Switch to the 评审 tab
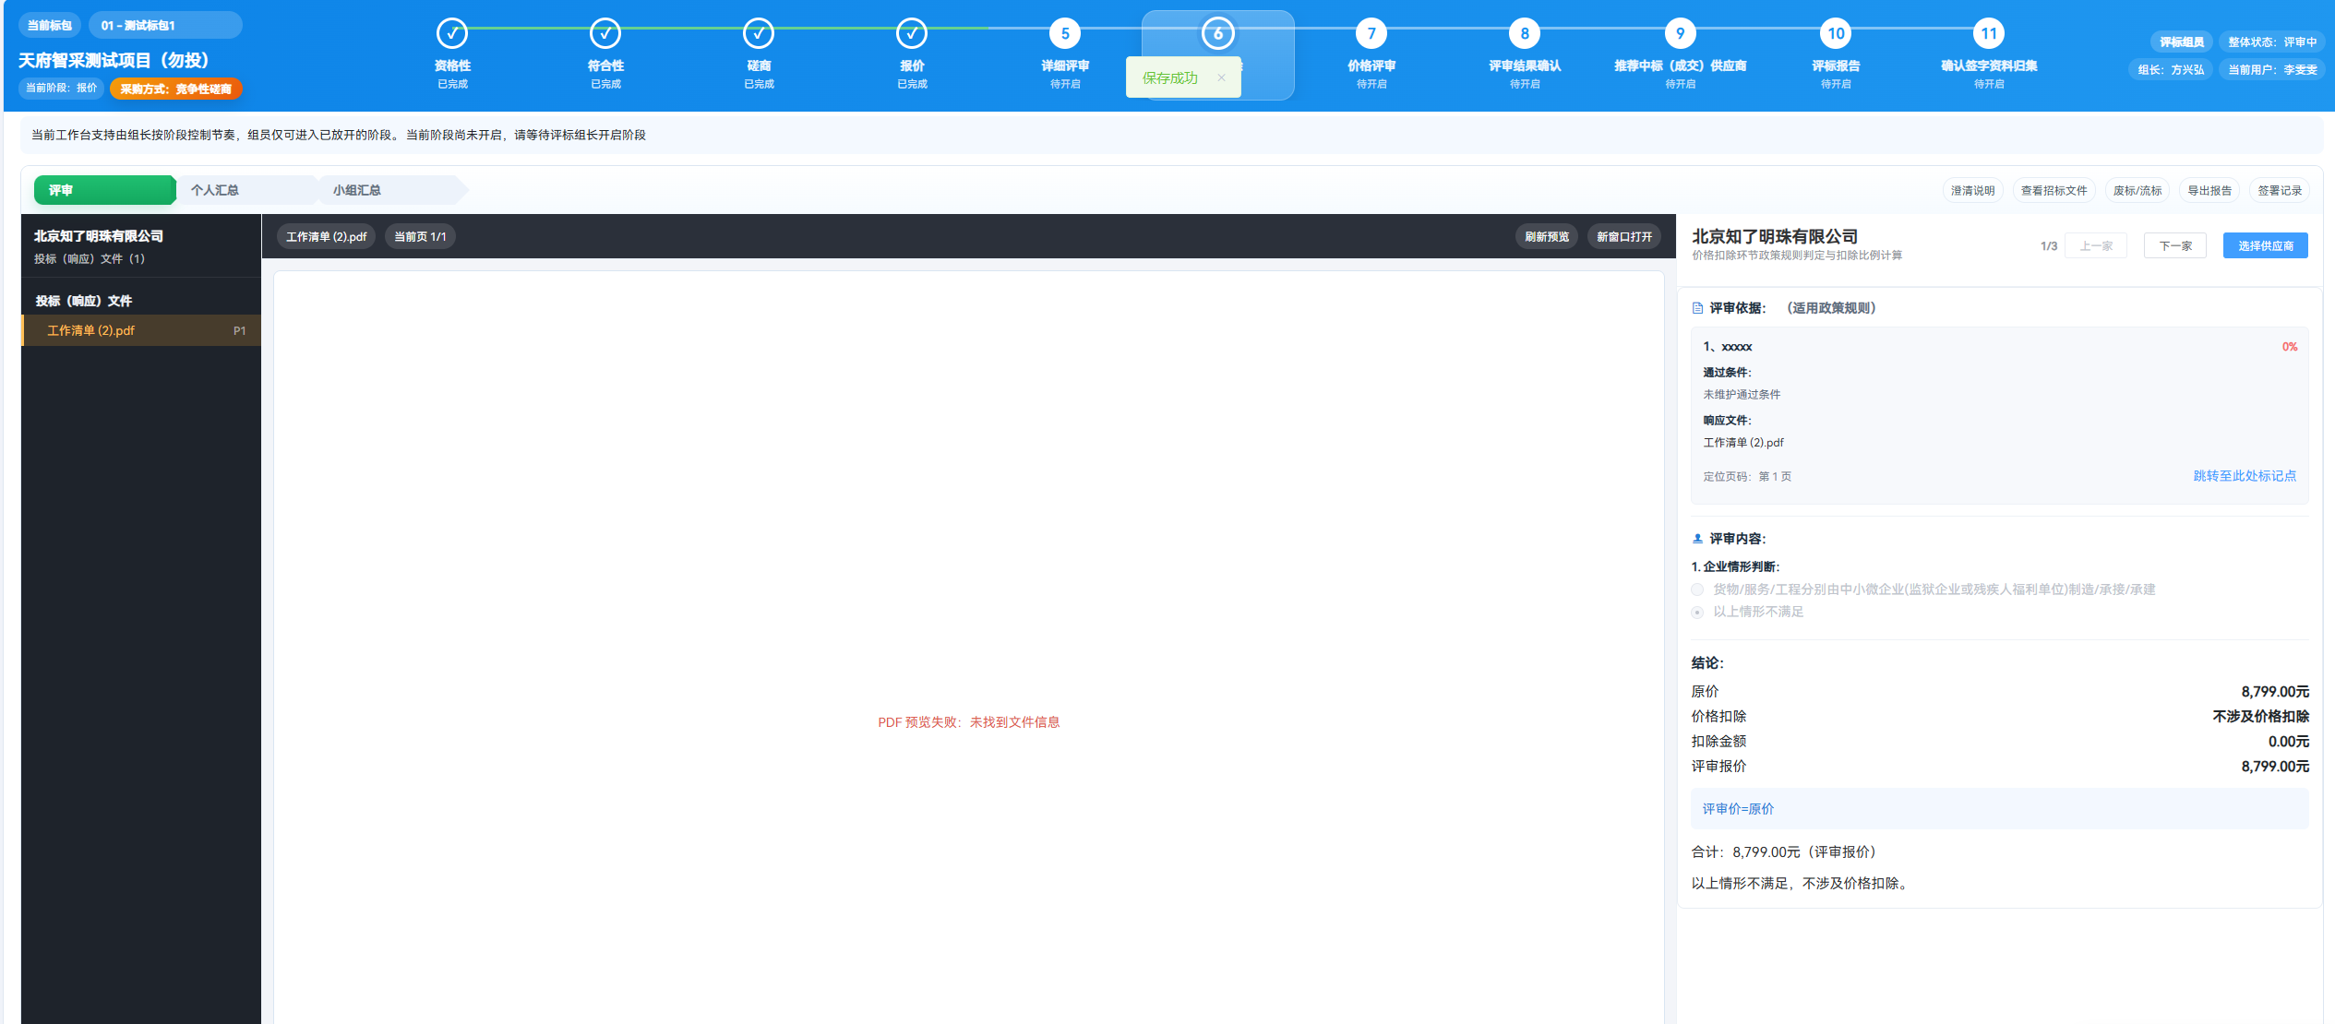 click(x=104, y=190)
